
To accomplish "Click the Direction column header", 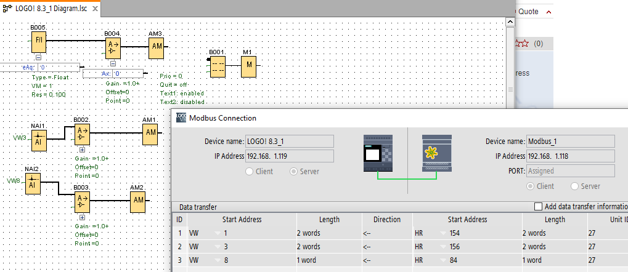I will coord(386,220).
